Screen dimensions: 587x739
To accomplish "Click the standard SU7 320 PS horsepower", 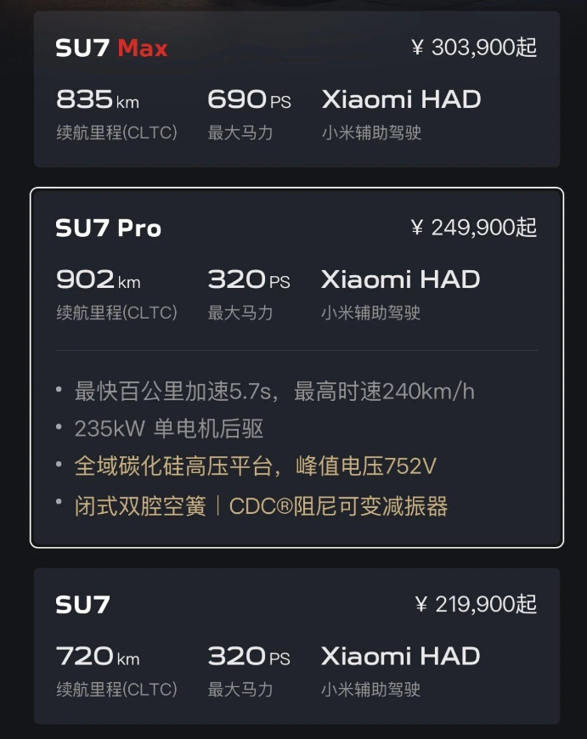I will [x=249, y=657].
